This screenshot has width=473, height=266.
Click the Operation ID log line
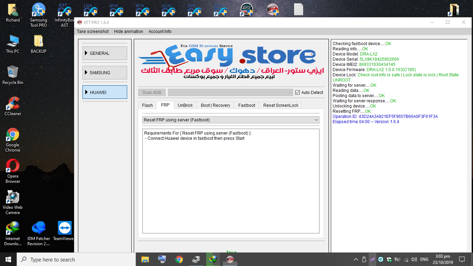pyautogui.click(x=385, y=117)
